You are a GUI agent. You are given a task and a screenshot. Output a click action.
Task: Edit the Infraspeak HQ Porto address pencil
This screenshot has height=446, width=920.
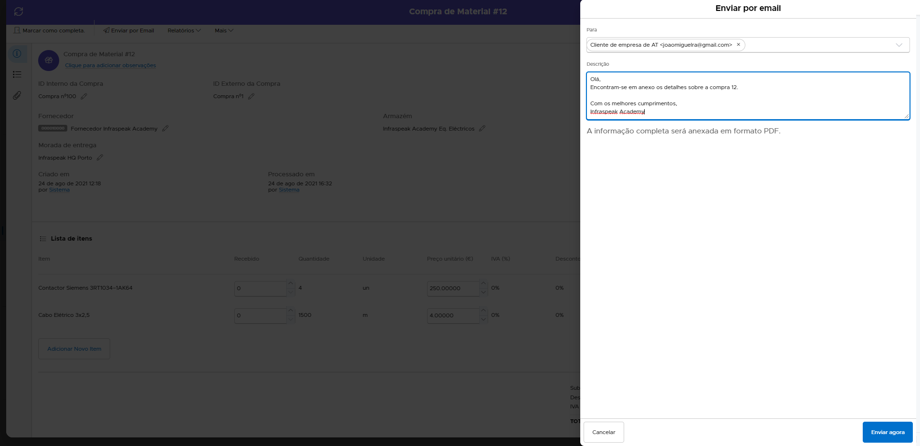pos(100,158)
